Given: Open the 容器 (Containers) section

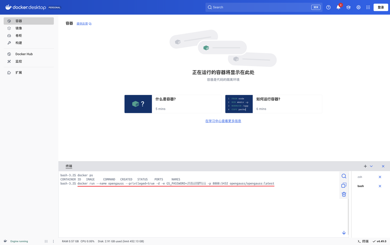Looking at the screenshot, I should pos(18,21).
